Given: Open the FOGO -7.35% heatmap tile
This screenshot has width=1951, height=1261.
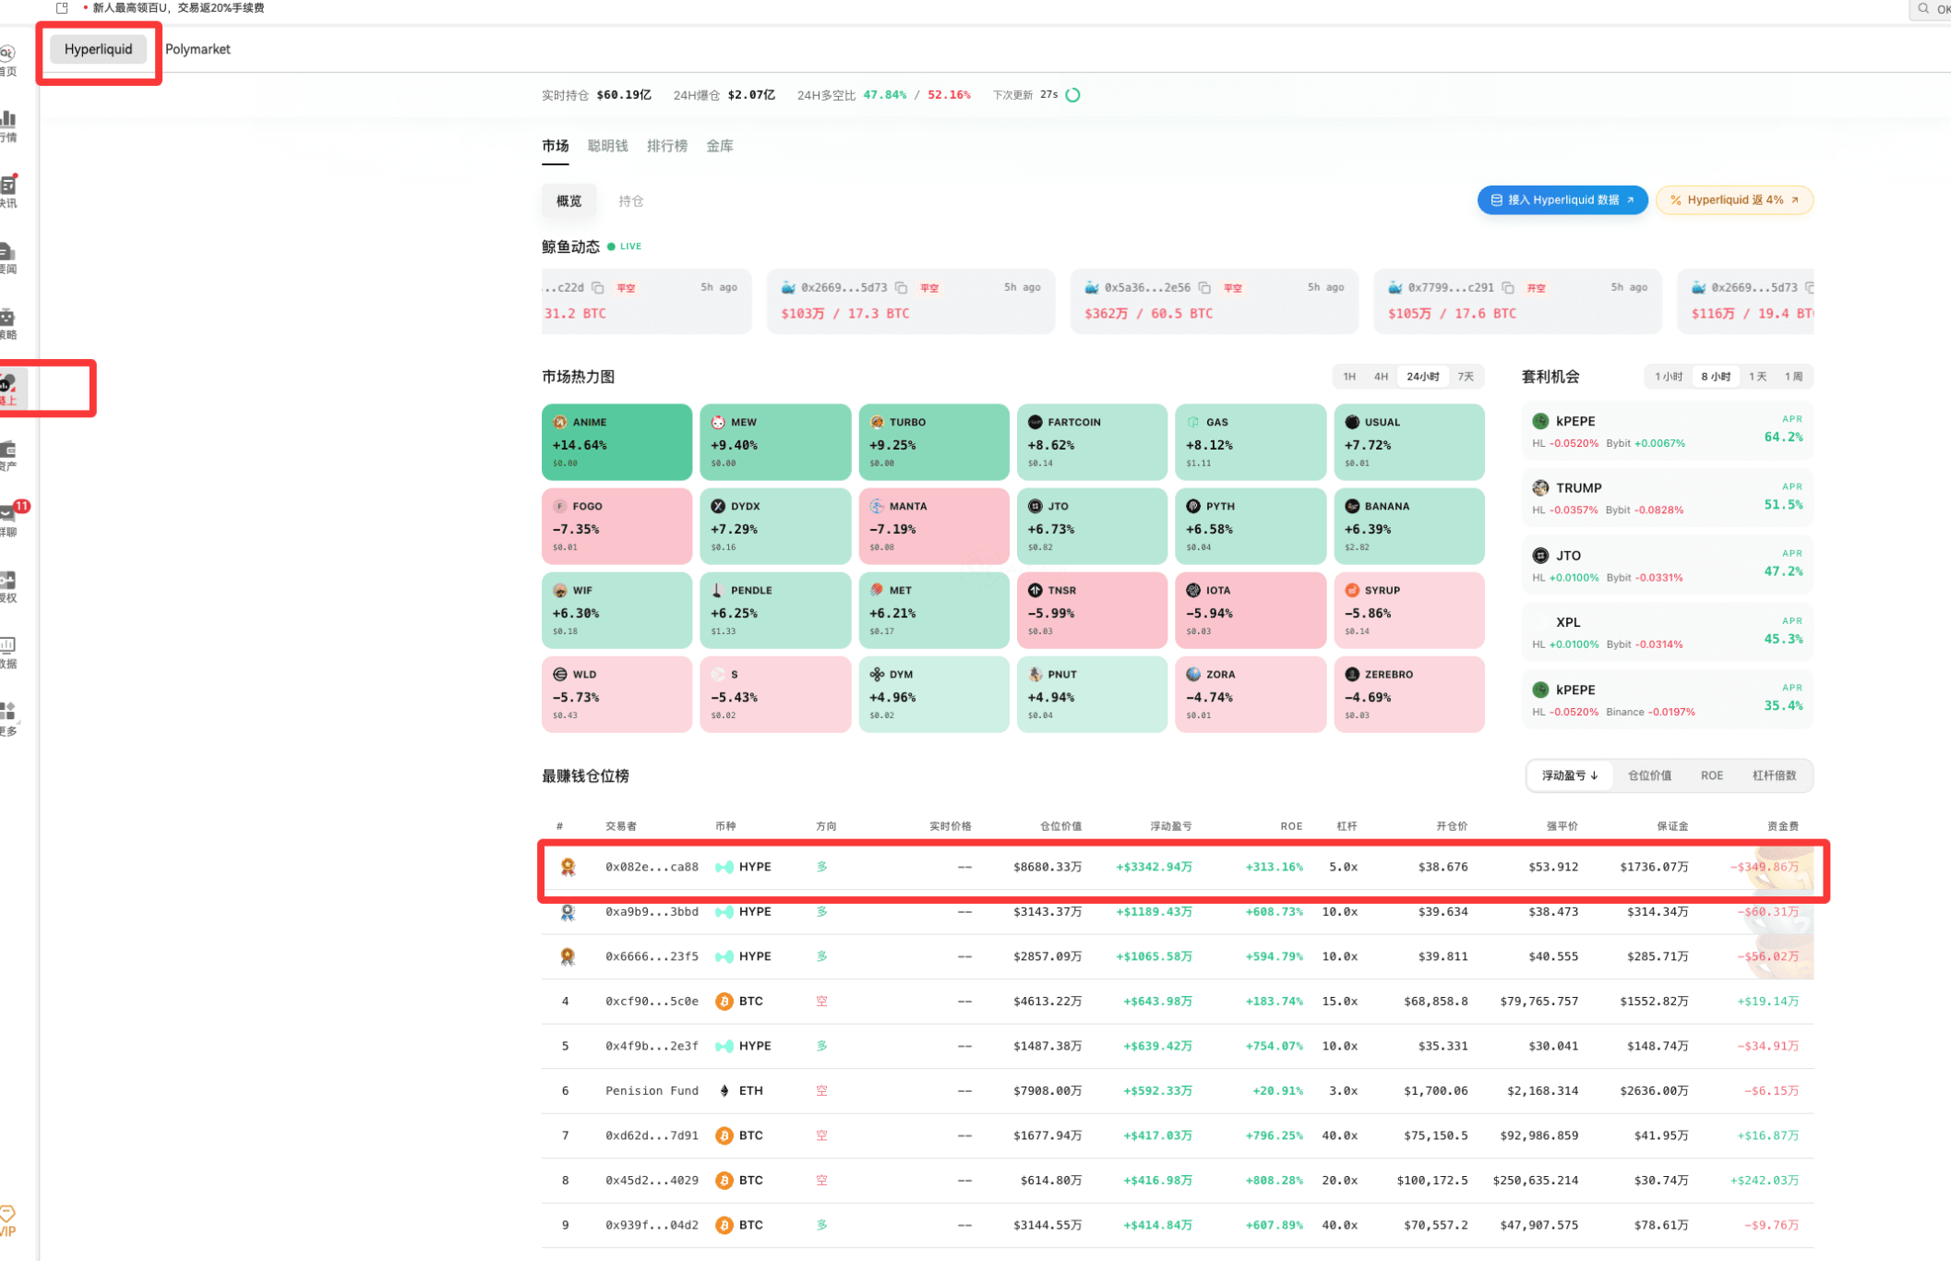Looking at the screenshot, I should [616, 526].
